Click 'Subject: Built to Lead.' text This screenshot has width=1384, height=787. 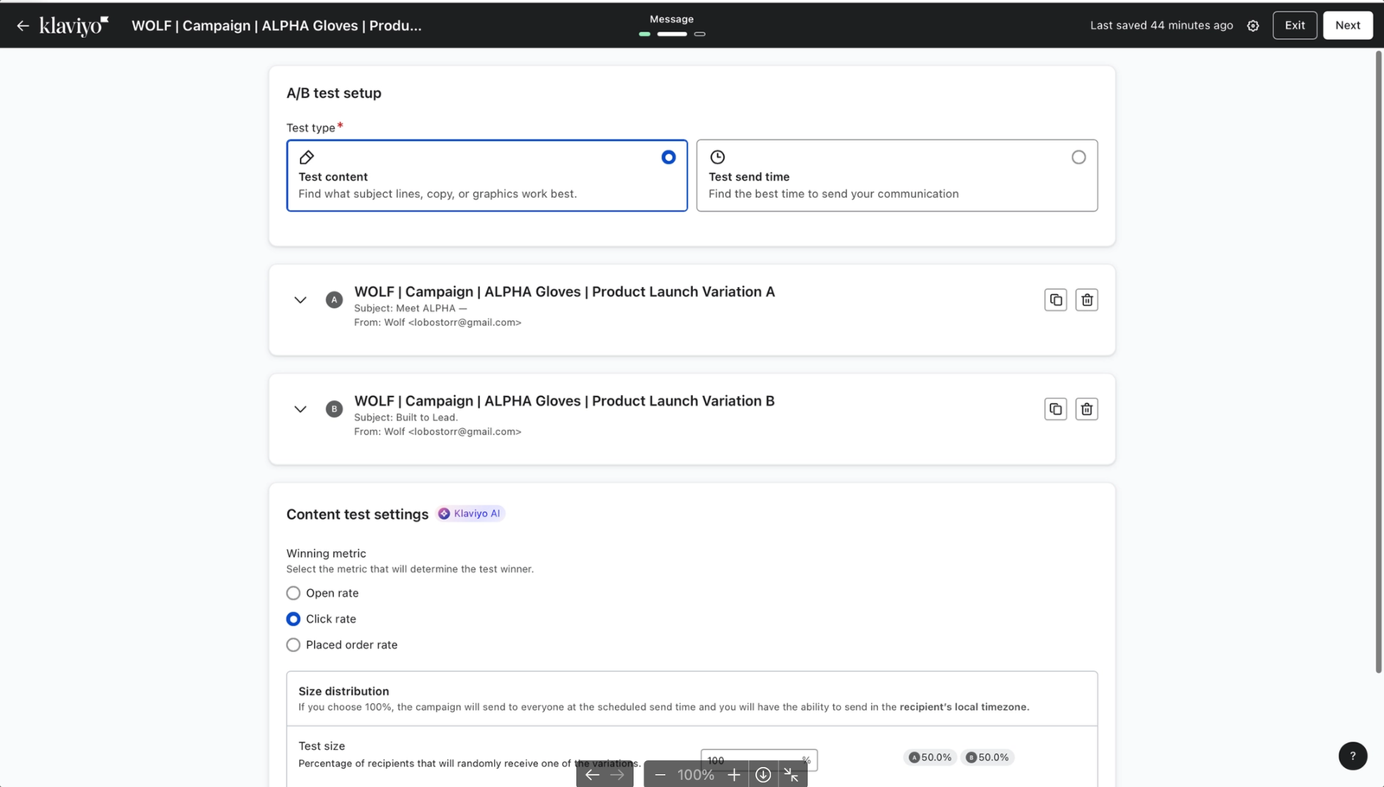pos(406,417)
